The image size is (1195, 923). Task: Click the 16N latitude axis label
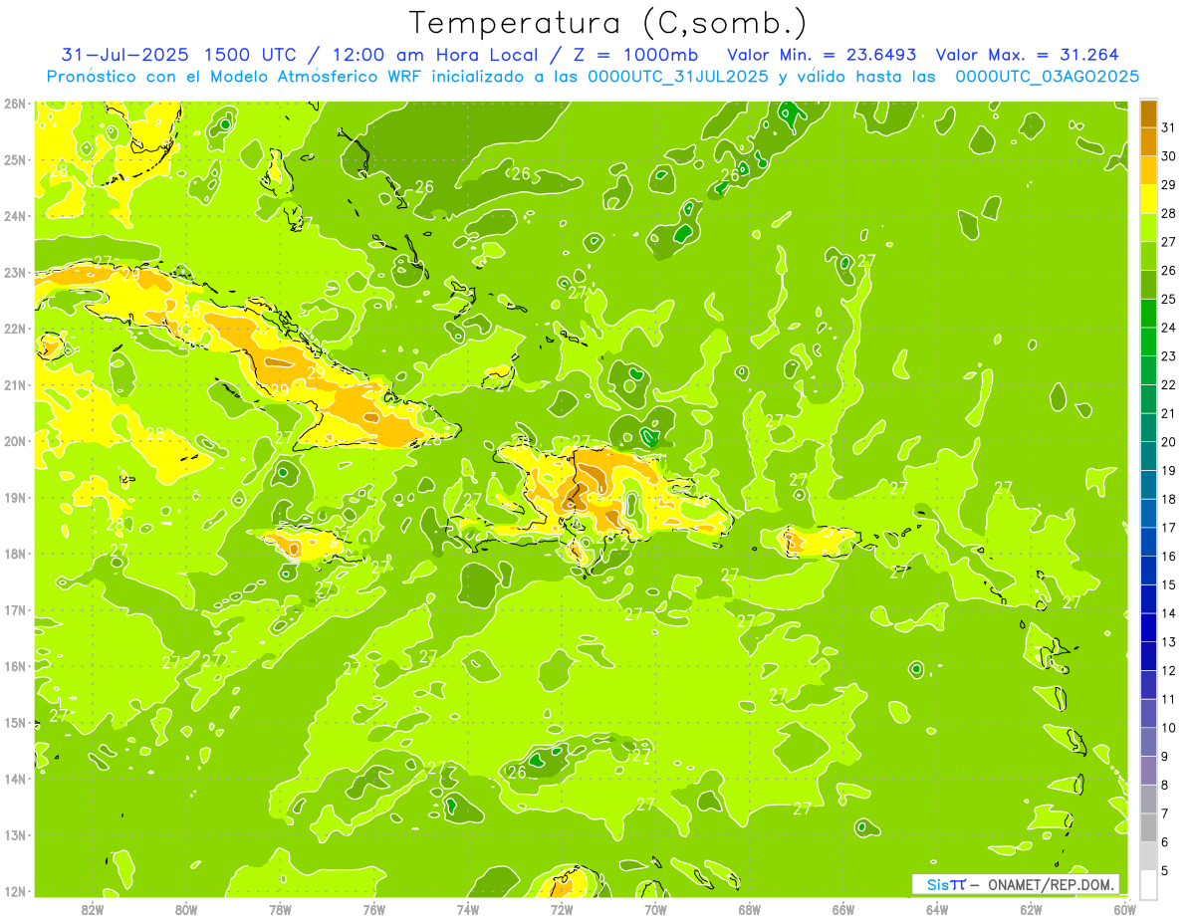[x=14, y=666]
